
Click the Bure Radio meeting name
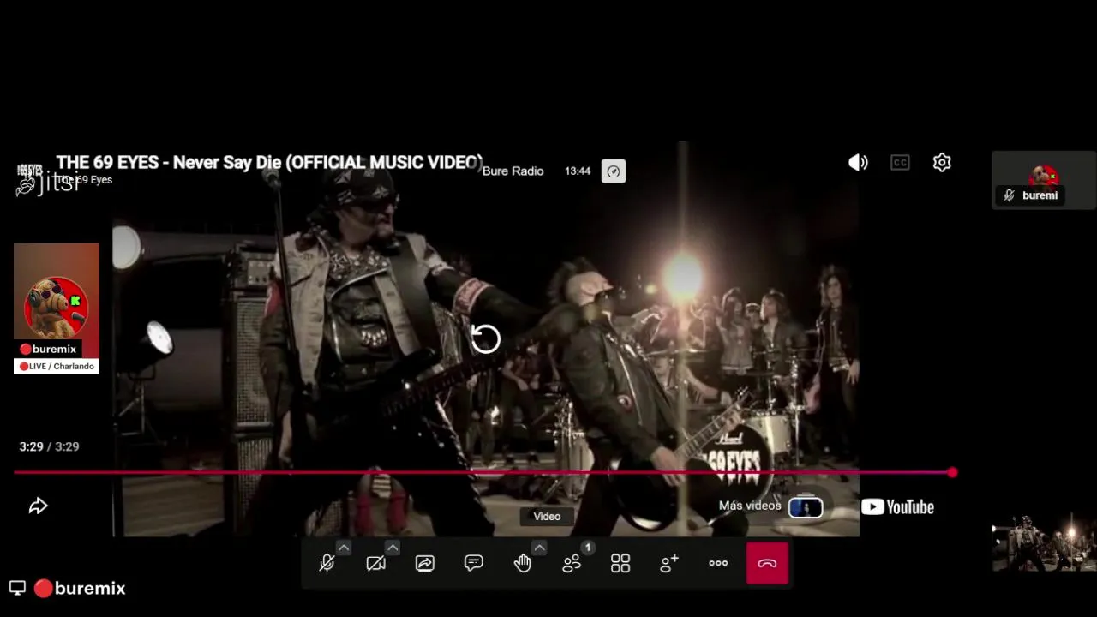[513, 171]
